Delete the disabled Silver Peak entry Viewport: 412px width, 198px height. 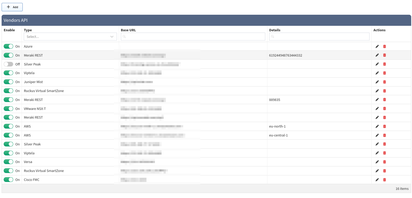[x=385, y=64]
